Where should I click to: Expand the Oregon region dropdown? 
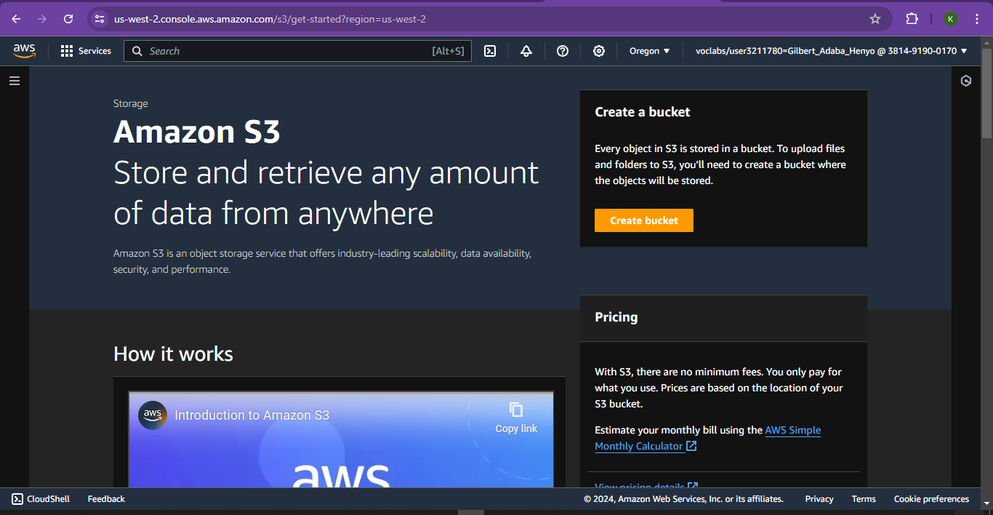tap(649, 51)
